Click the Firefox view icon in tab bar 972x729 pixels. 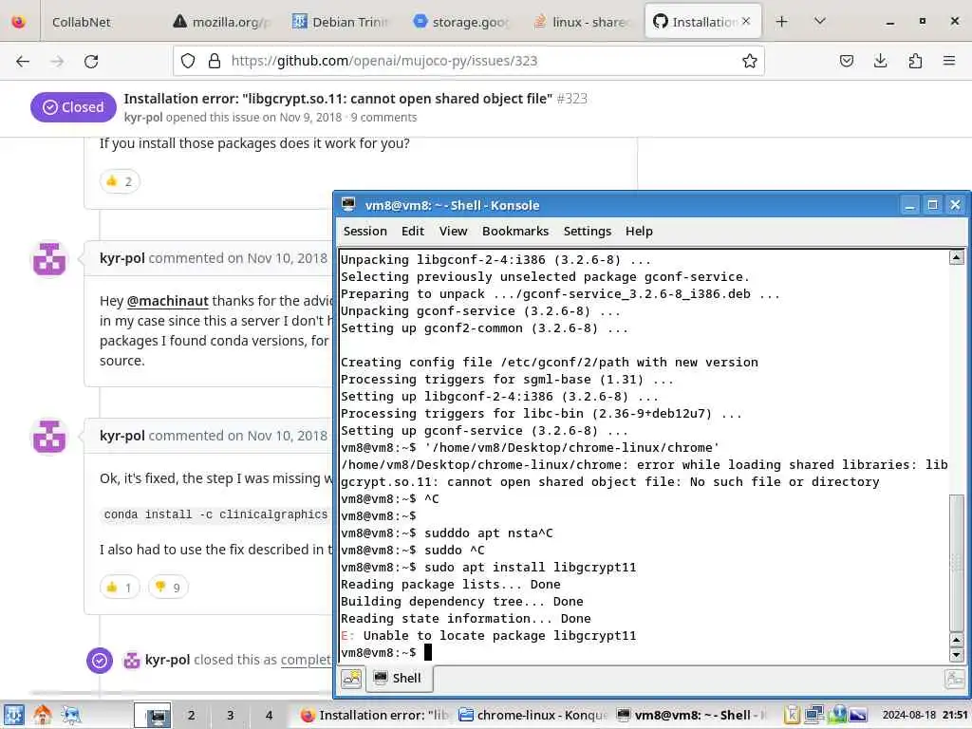pos(19,22)
